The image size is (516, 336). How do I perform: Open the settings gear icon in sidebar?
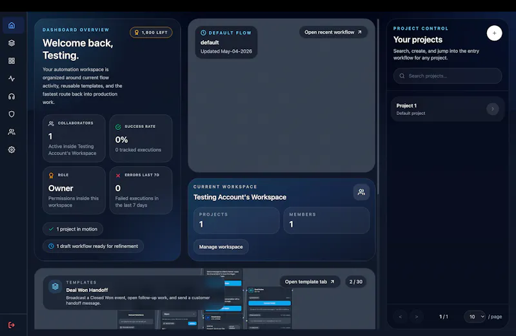click(12, 150)
